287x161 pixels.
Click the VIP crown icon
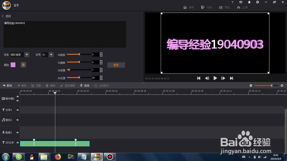pyautogui.click(x=241, y=2)
